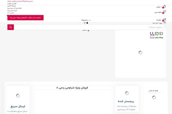Click the 'ارسال سریع' card title

(18, 106)
